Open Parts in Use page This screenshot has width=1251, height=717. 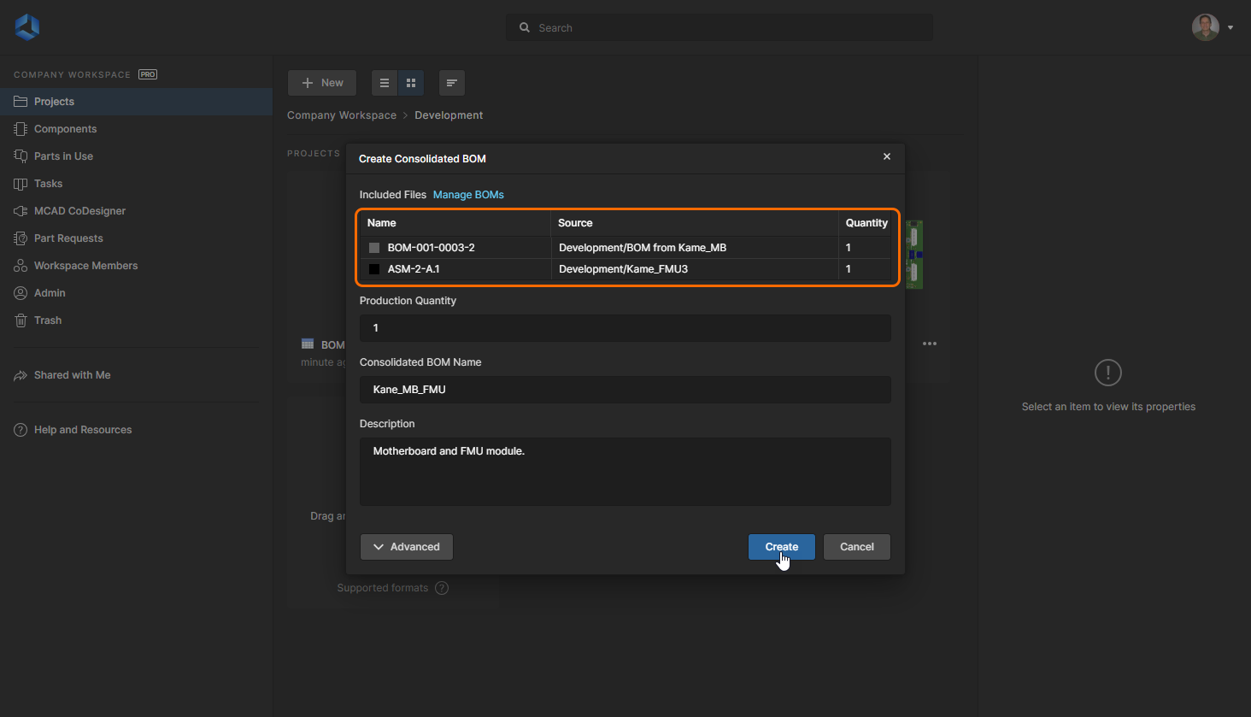coord(63,156)
